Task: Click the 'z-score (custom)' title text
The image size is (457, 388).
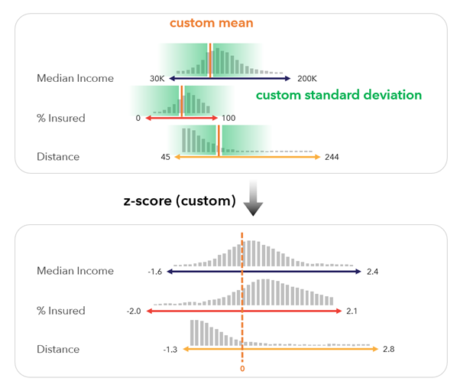Action: pyautogui.click(x=180, y=201)
